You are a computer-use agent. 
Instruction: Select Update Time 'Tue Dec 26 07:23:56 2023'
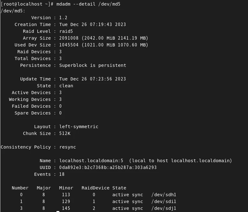point(92,79)
